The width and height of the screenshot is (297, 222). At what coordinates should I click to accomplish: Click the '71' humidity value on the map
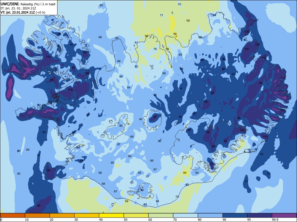click(162, 15)
